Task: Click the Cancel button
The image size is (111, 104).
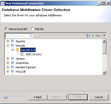Action: (99, 97)
